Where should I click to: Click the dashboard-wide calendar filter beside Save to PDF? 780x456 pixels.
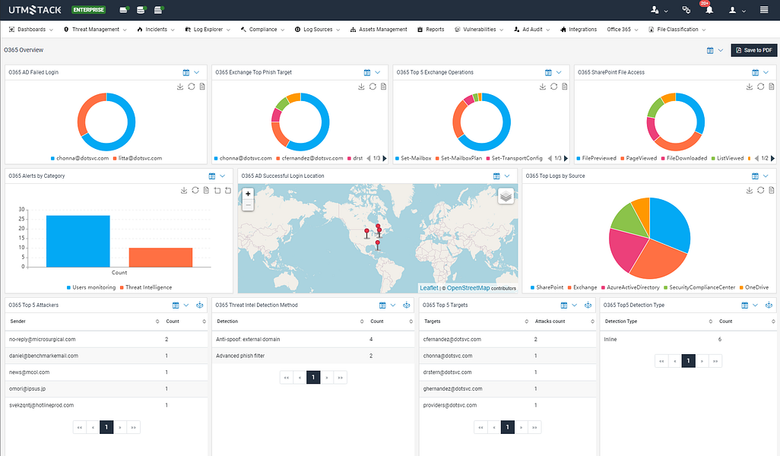coord(710,50)
